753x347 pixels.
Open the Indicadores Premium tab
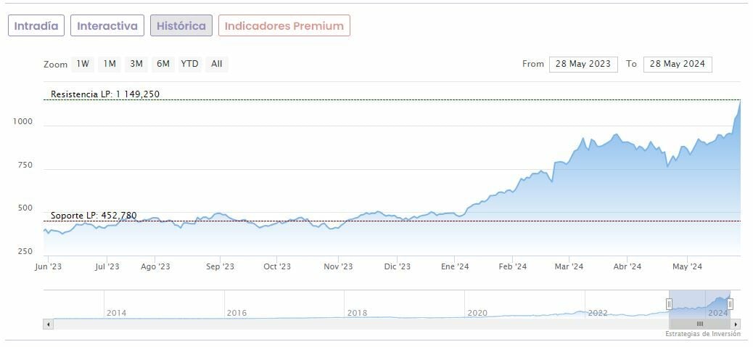(x=284, y=26)
